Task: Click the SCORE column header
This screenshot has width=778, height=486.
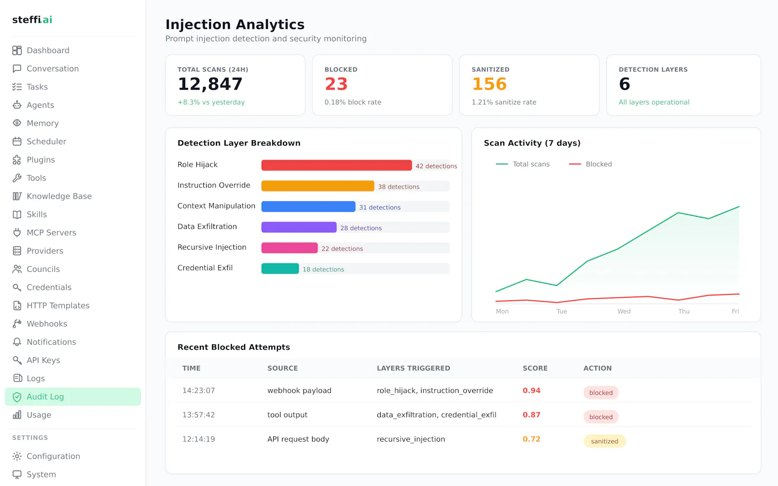Action: (535, 368)
